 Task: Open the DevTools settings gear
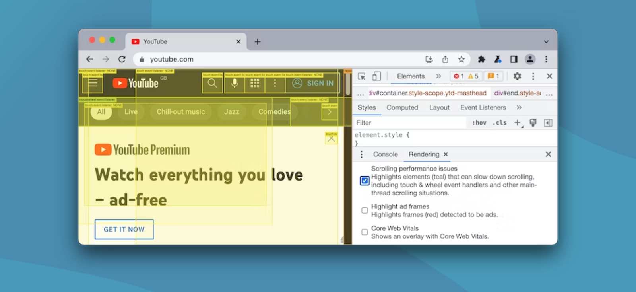517,76
